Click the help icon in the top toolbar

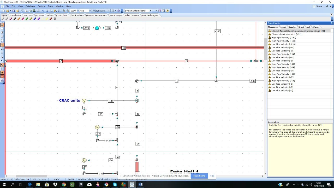[159, 11]
